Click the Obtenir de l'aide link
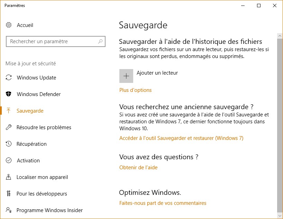The width and height of the screenshot is (283, 219). [x=138, y=168]
